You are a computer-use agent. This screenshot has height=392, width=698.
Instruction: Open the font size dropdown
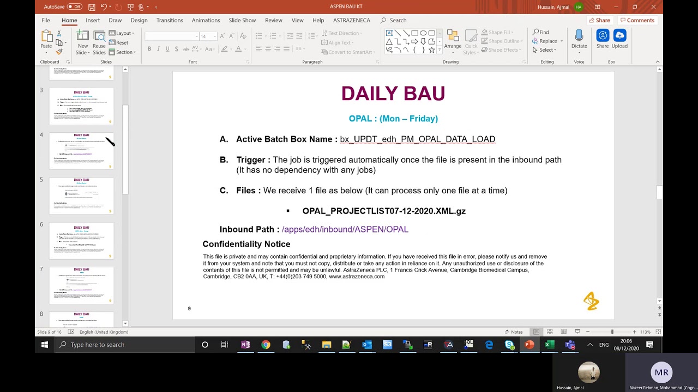[x=215, y=36]
